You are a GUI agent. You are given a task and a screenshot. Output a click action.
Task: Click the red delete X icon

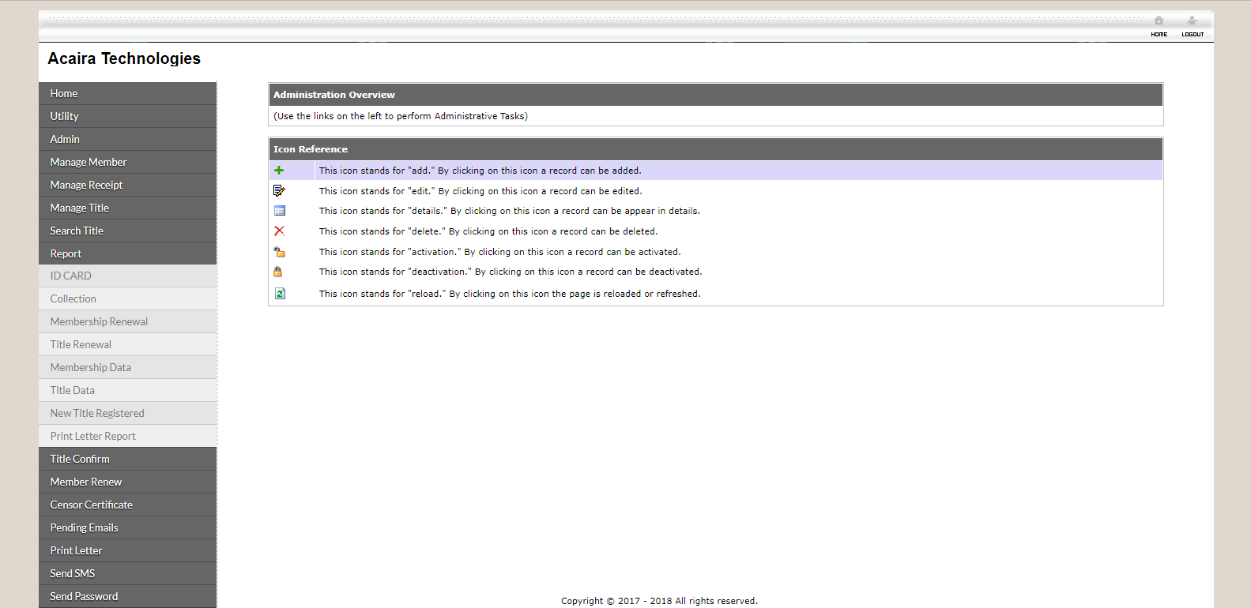[x=279, y=231]
